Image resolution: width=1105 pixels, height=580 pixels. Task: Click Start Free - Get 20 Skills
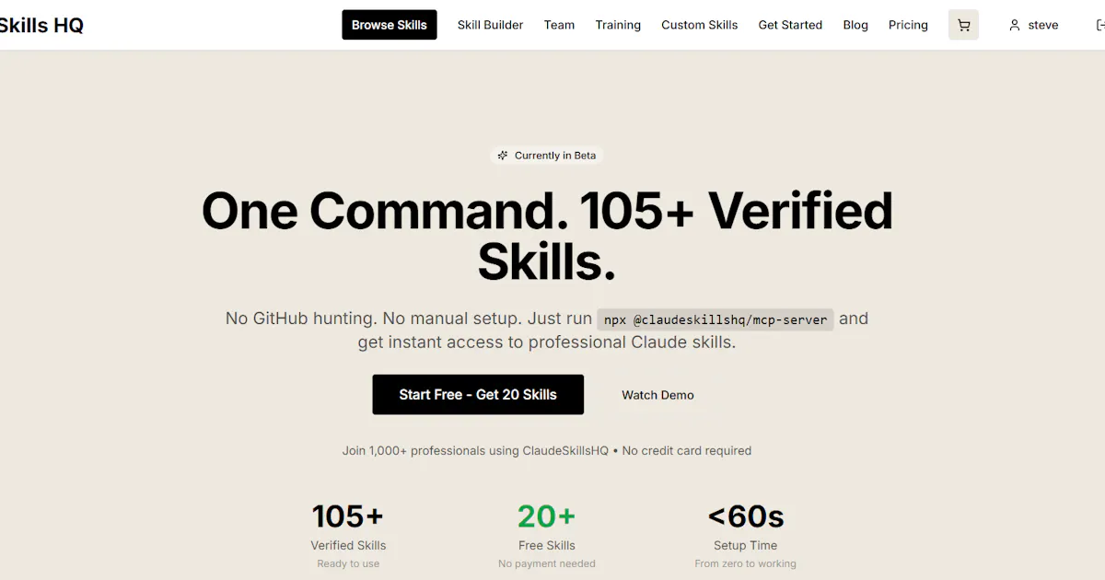[478, 394]
